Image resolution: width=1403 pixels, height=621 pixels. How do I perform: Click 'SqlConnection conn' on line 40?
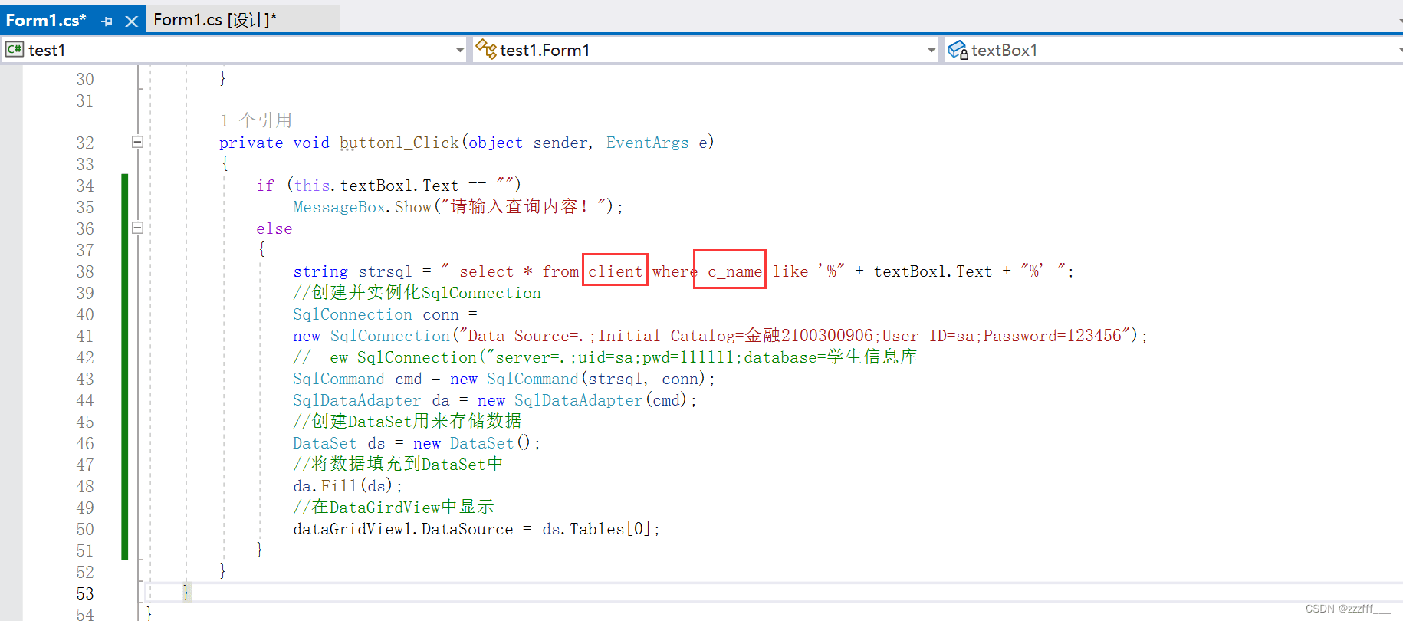[376, 314]
